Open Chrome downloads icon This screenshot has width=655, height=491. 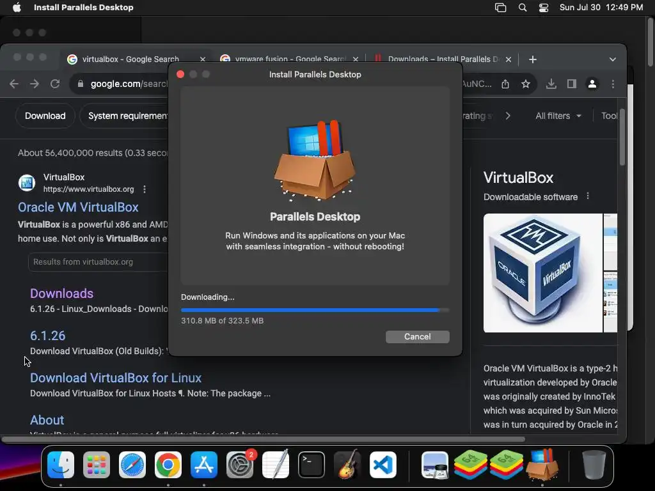coord(551,84)
